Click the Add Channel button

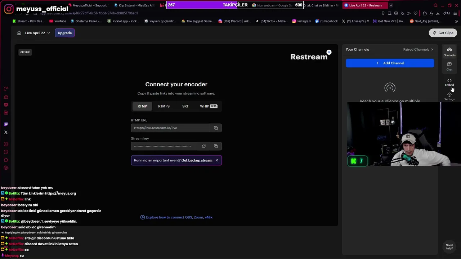(x=390, y=63)
